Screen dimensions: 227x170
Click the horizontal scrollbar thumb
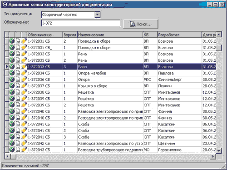point(14,156)
